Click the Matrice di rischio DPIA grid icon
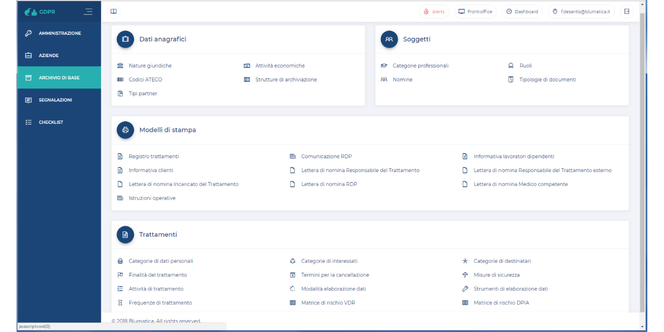The height and width of the screenshot is (332, 664). click(465, 303)
